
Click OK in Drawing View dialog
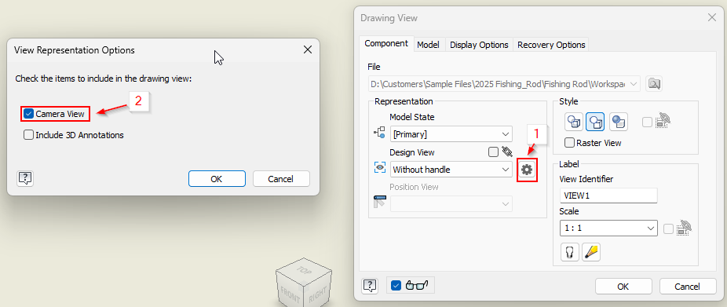click(x=623, y=286)
